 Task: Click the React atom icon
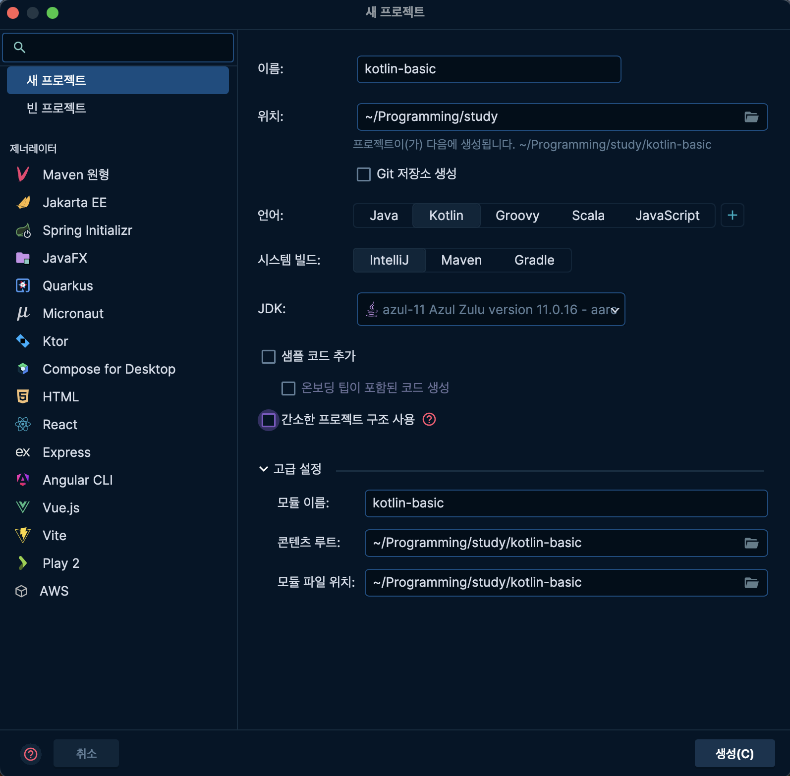pos(23,424)
